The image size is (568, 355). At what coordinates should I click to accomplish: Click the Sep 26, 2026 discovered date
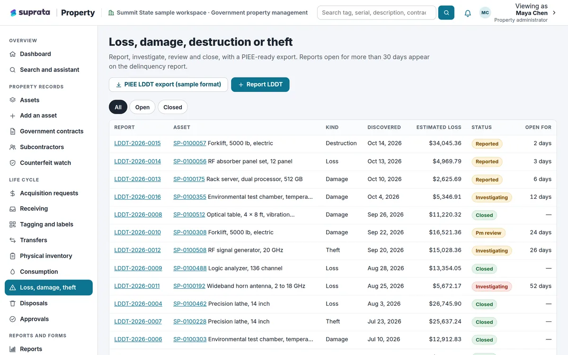386,215
